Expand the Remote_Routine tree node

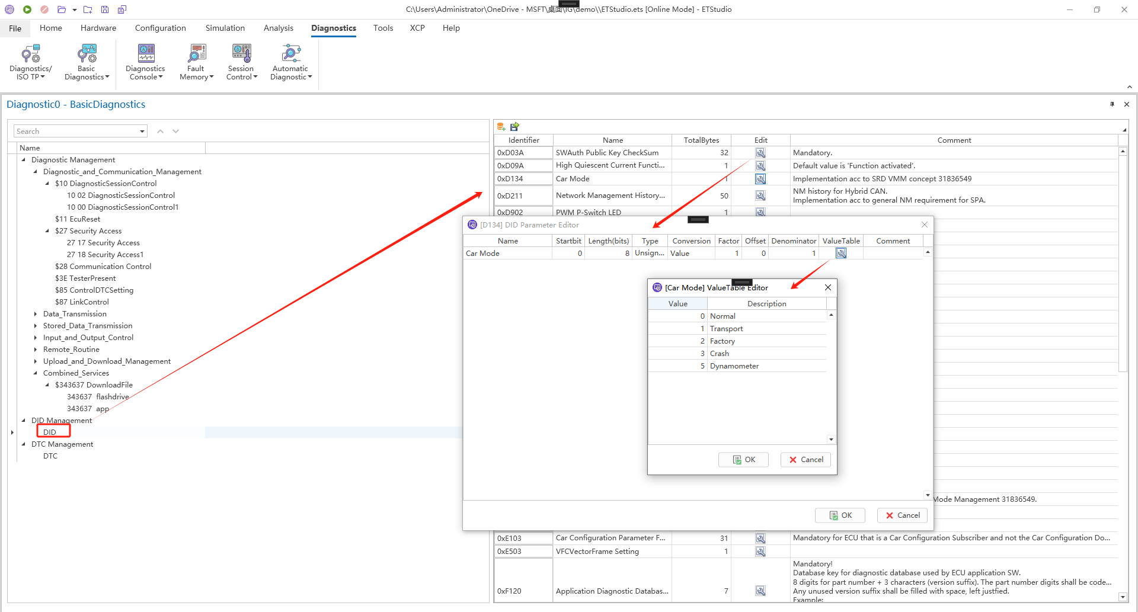pos(36,350)
